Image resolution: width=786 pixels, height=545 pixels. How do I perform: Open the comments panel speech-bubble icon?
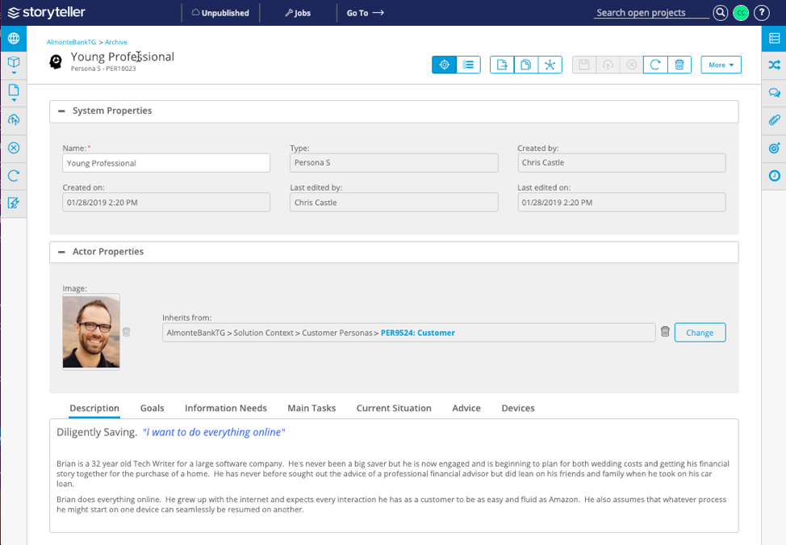pos(774,93)
